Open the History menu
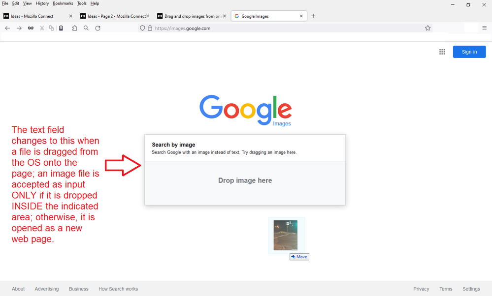This screenshot has width=492, height=296. [42, 3]
